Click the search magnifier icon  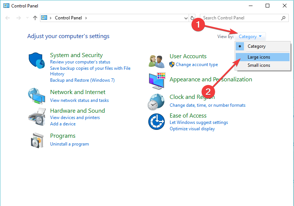pos(283,18)
